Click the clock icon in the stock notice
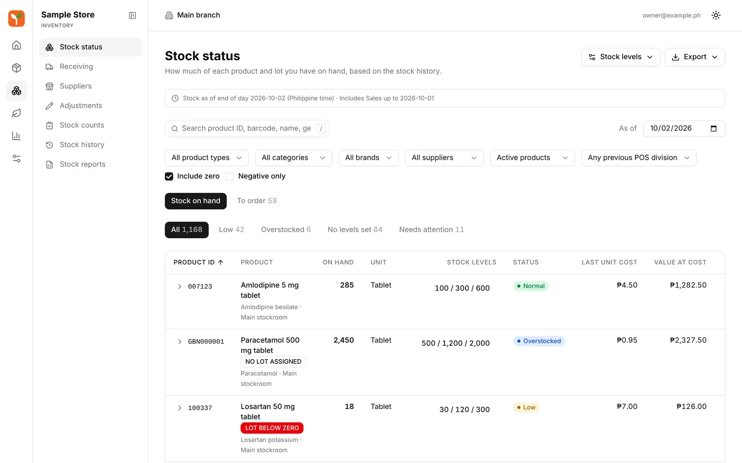 (175, 98)
